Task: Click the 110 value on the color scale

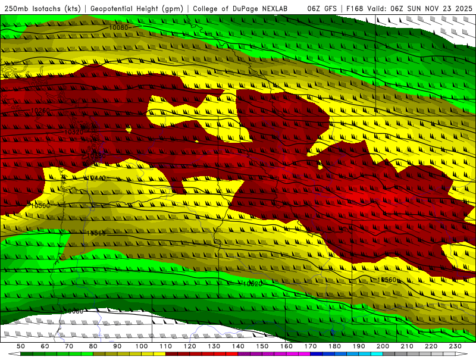Action: click(166, 346)
